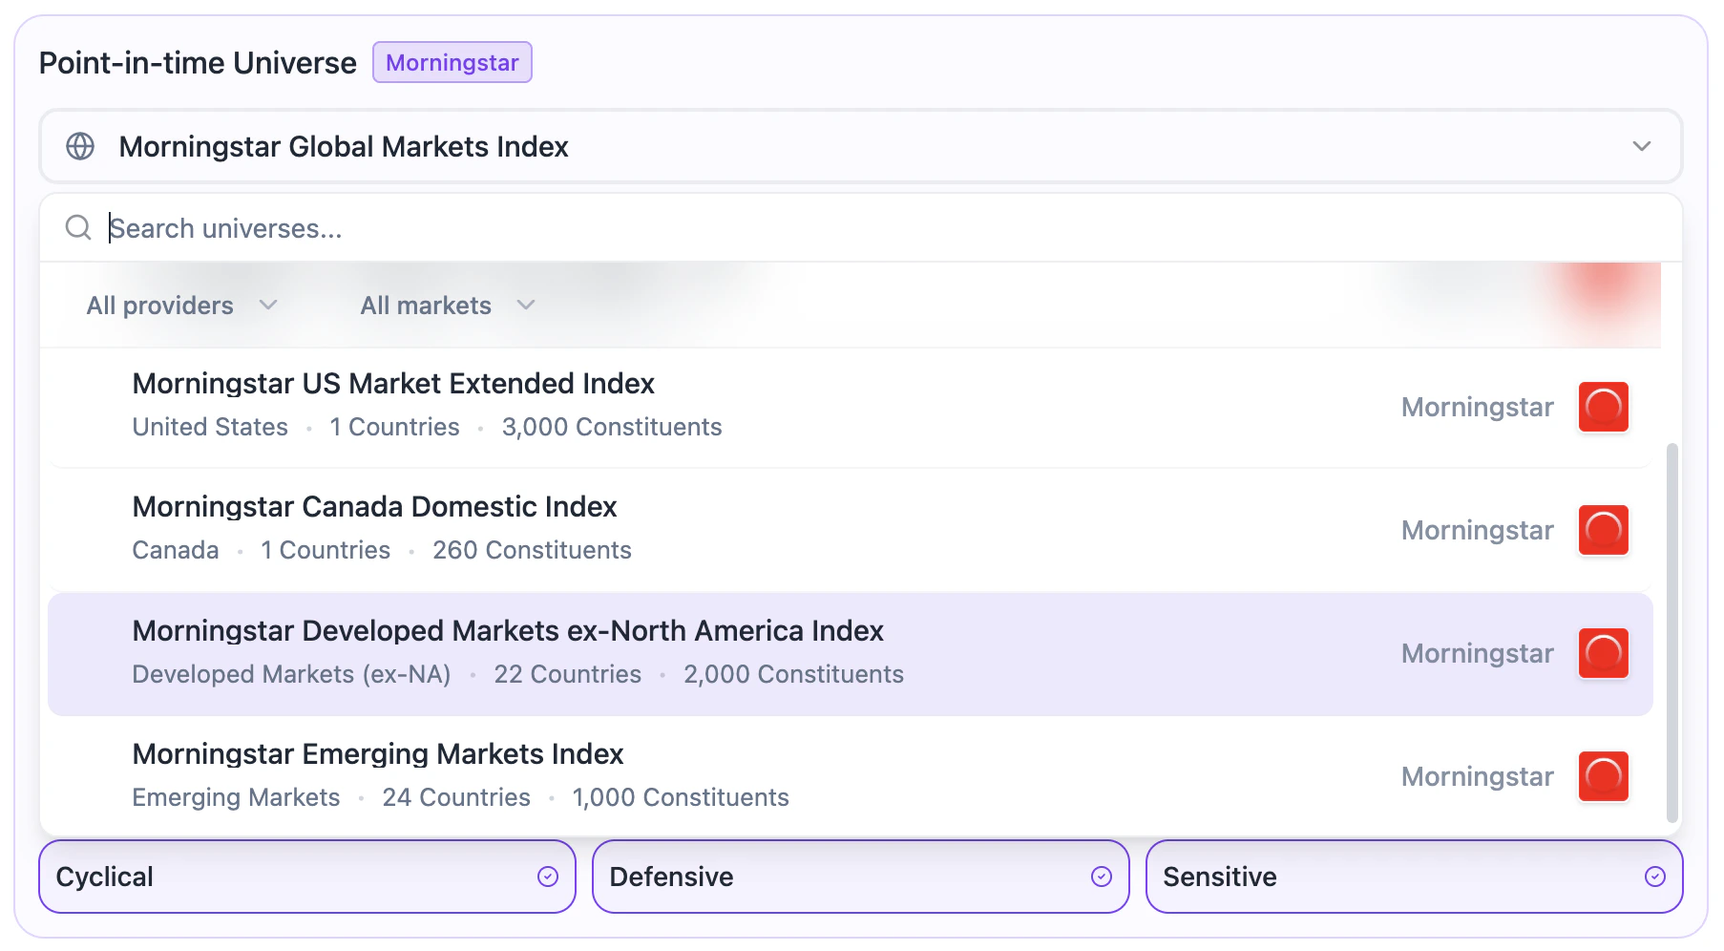Viewport: 1724px width, 951px height.
Task: Click the '1,000 Constituents' text
Action: [x=681, y=797]
